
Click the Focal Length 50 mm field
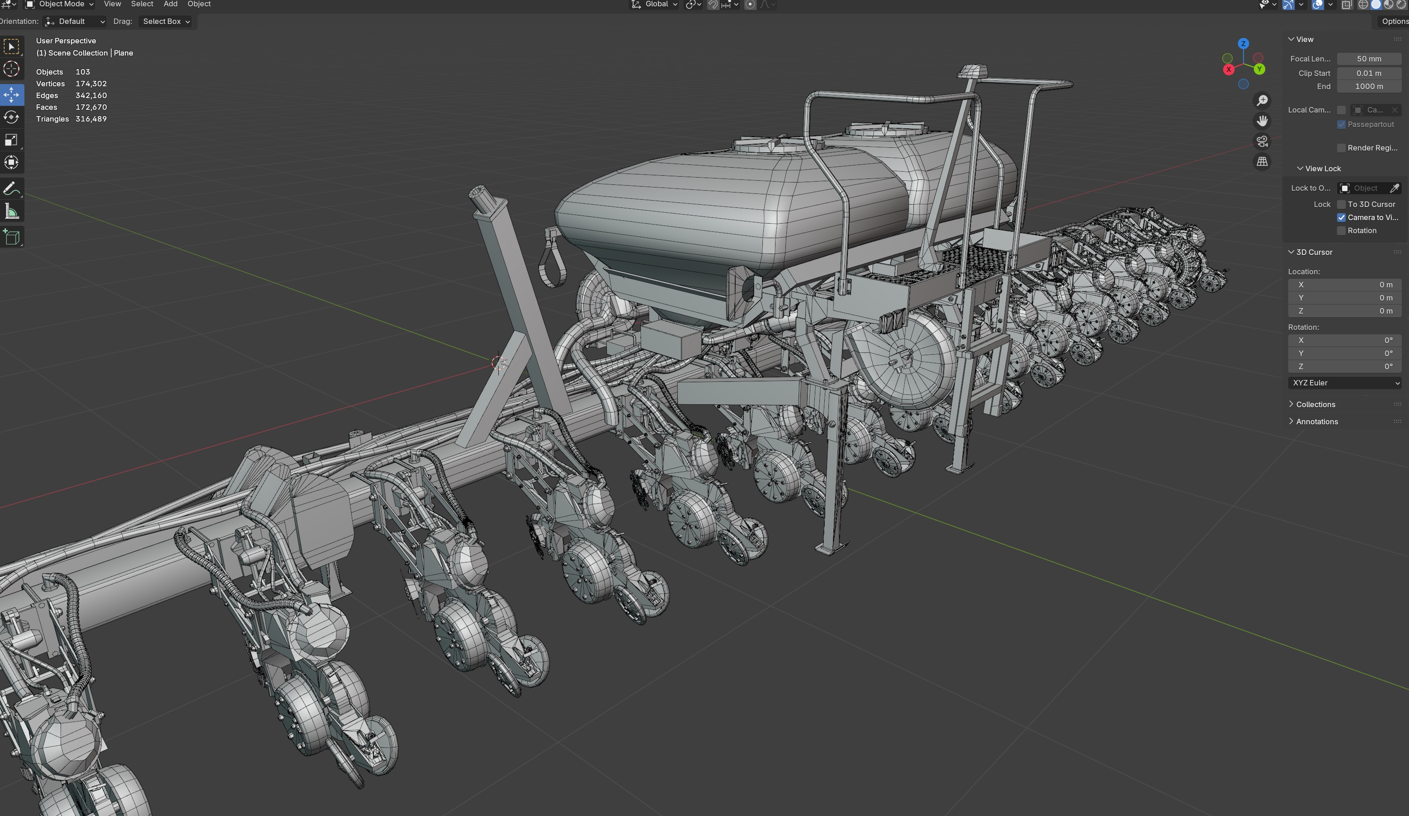1368,59
